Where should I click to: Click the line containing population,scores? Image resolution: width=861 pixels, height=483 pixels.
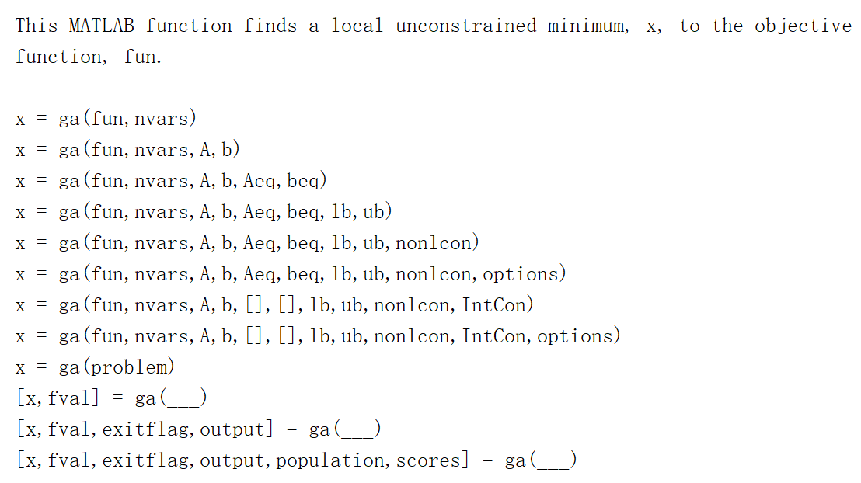pyautogui.click(x=297, y=460)
